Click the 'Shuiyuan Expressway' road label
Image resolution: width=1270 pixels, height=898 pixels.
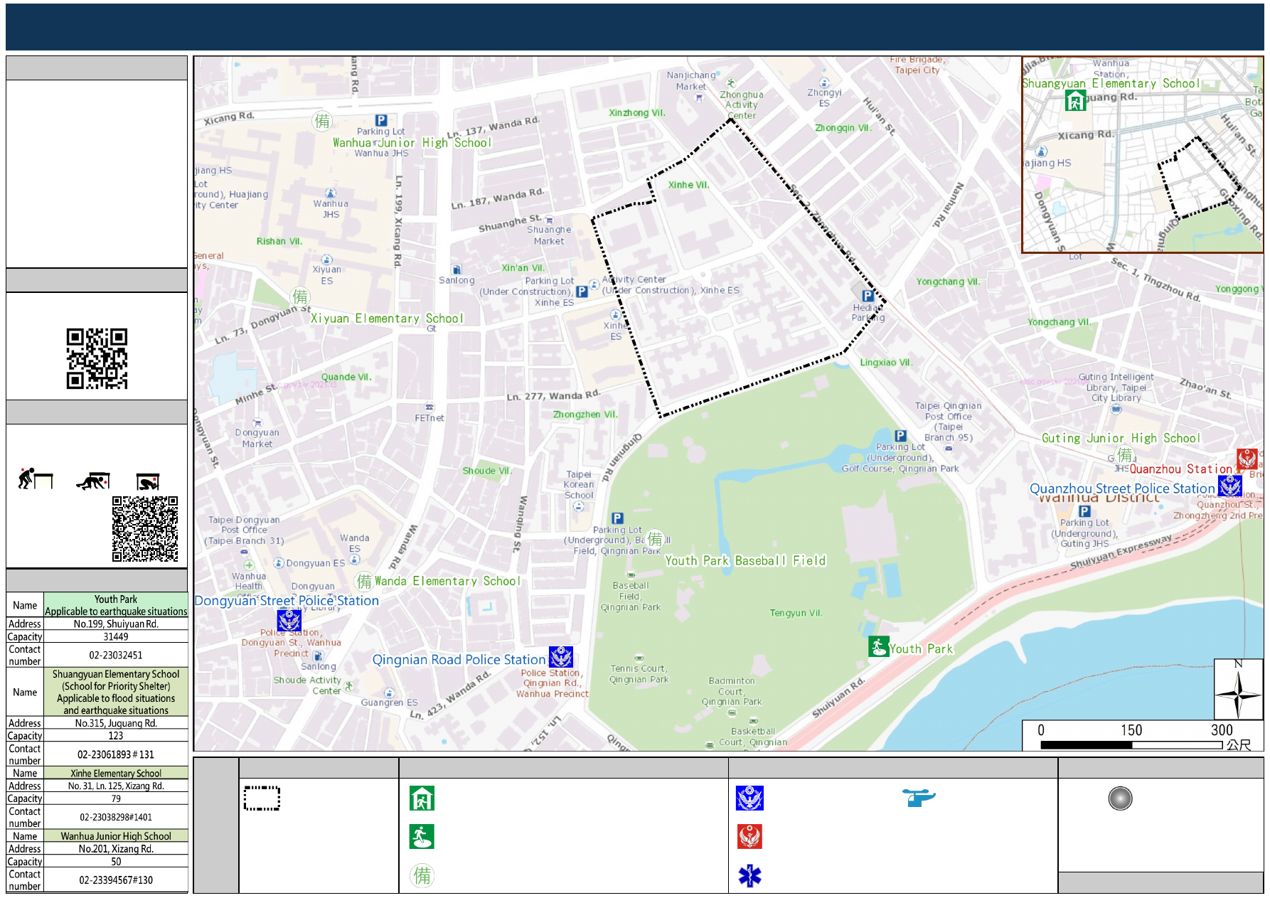point(1121,552)
